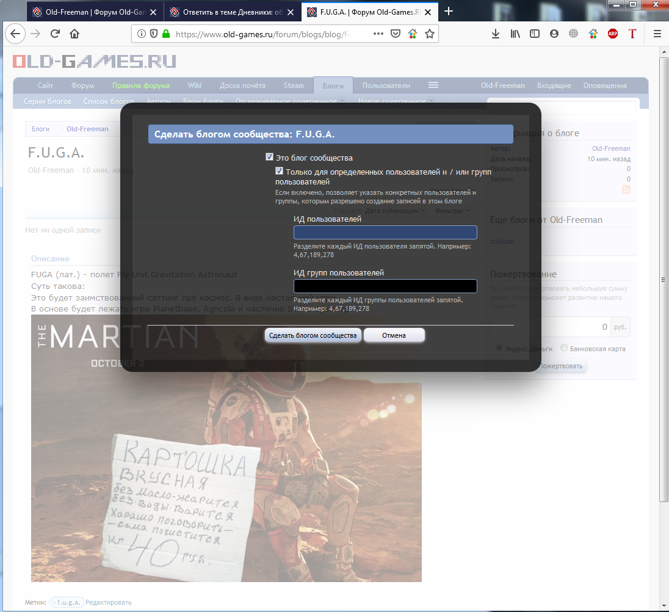Click the green padlock security icon
The height and width of the screenshot is (612, 669).
tap(166, 34)
